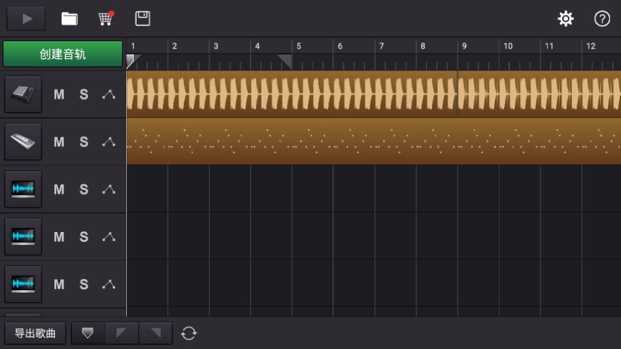The height and width of the screenshot is (349, 621).
Task: Open settings gear icon
Action: [x=565, y=18]
